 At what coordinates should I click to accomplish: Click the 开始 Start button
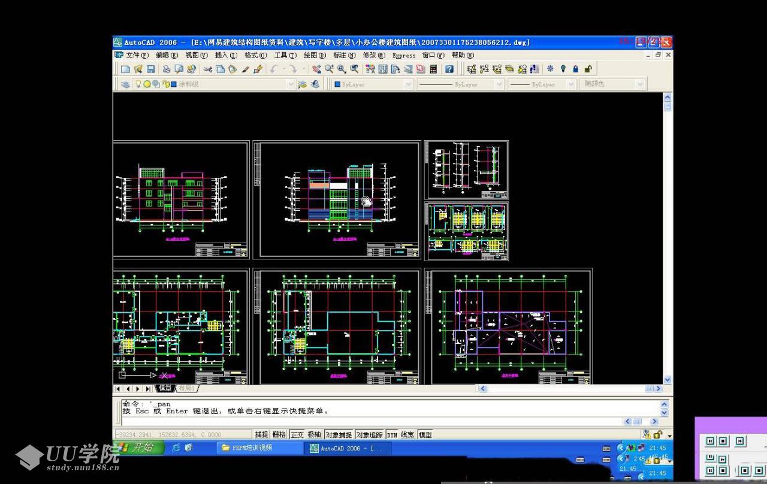pyautogui.click(x=138, y=447)
